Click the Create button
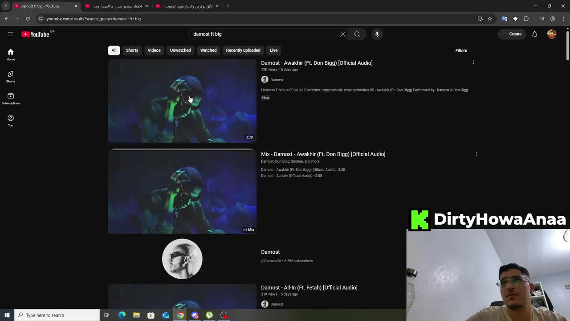This screenshot has height=321, width=570. pyautogui.click(x=511, y=34)
